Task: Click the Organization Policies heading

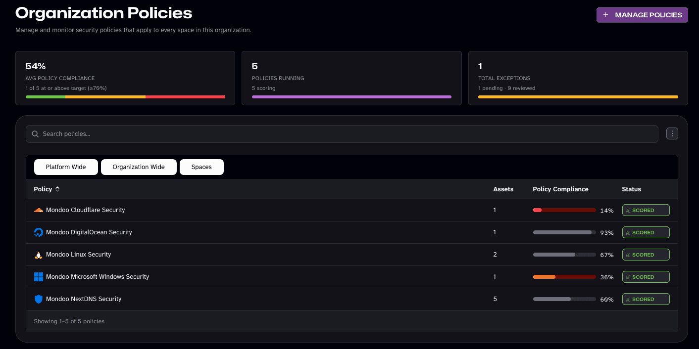Action: pos(104,12)
